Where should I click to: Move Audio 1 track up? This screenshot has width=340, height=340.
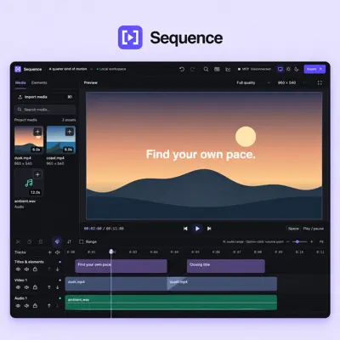click(x=49, y=306)
